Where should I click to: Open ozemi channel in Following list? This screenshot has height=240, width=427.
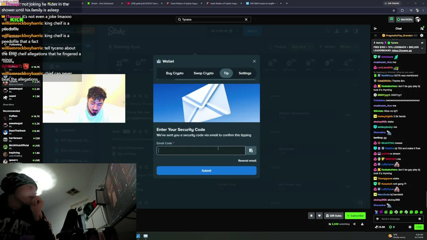[x=21, y=97]
